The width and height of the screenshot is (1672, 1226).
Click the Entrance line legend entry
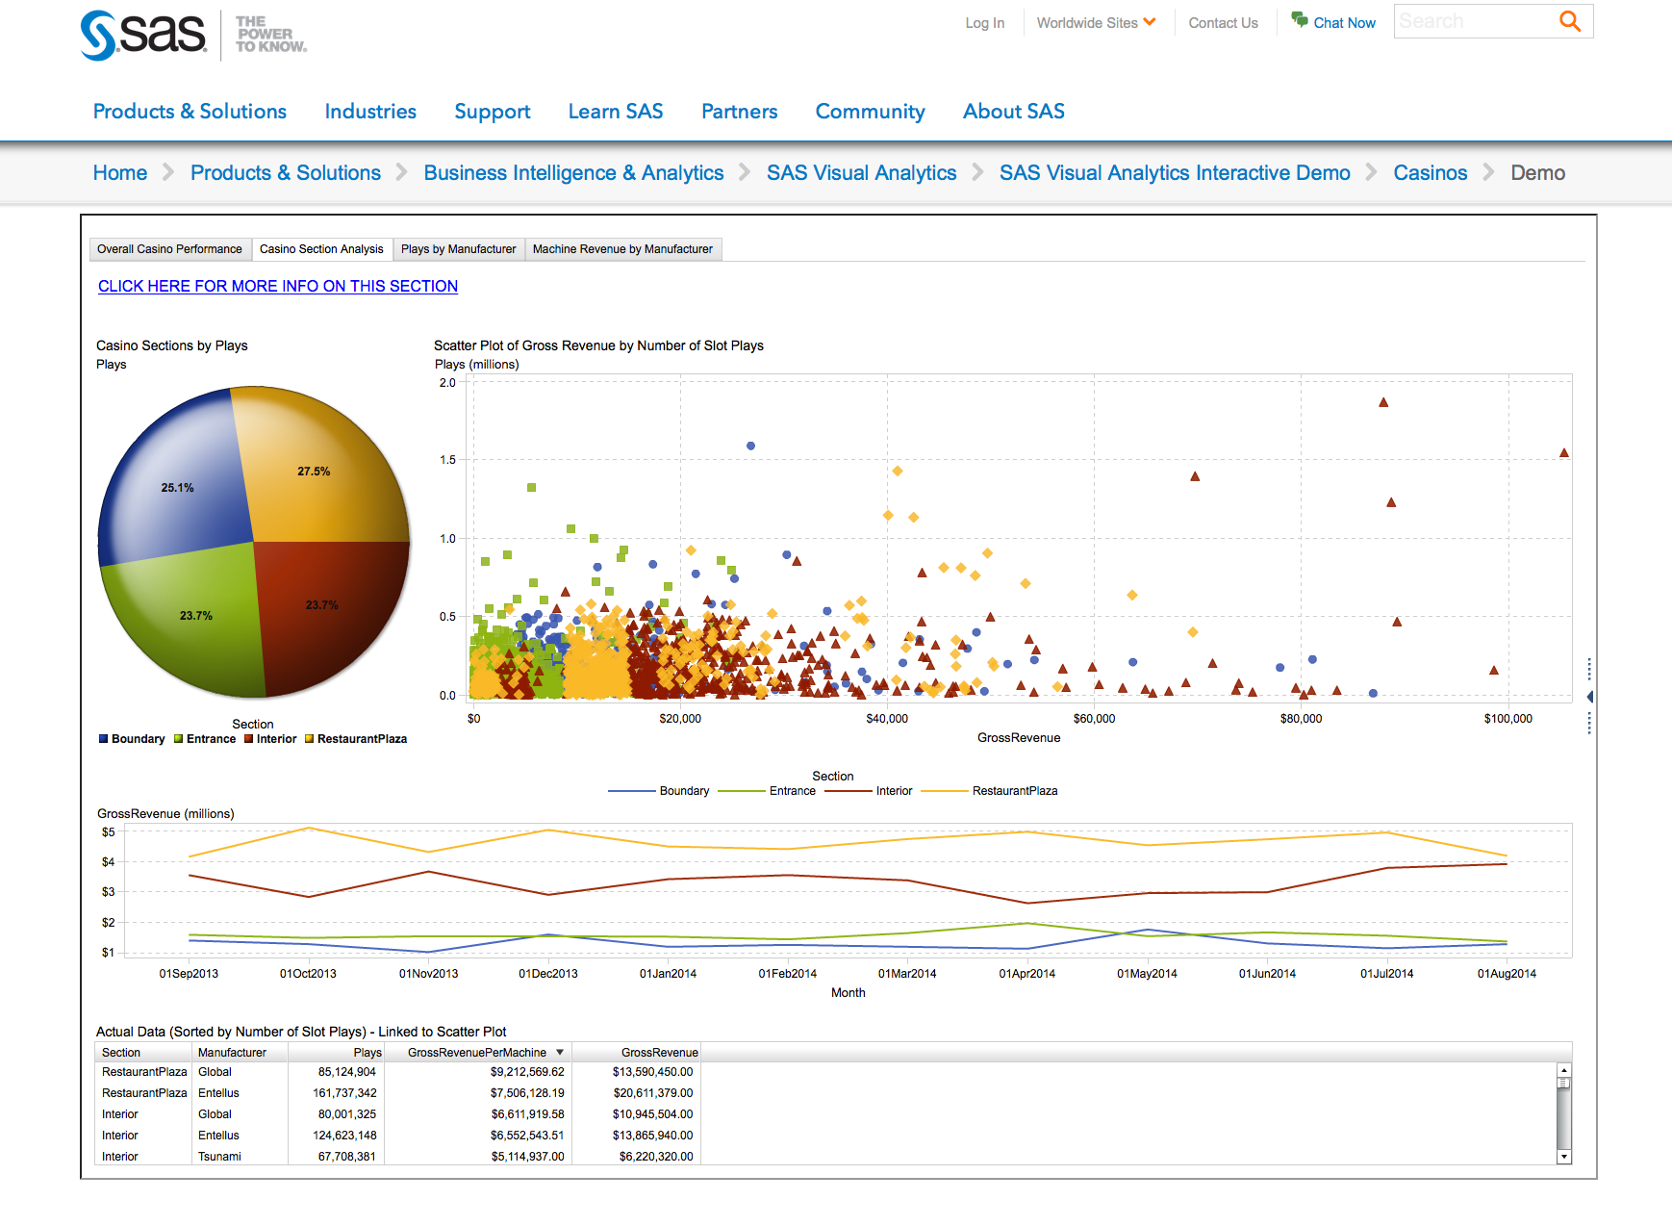pos(767,791)
